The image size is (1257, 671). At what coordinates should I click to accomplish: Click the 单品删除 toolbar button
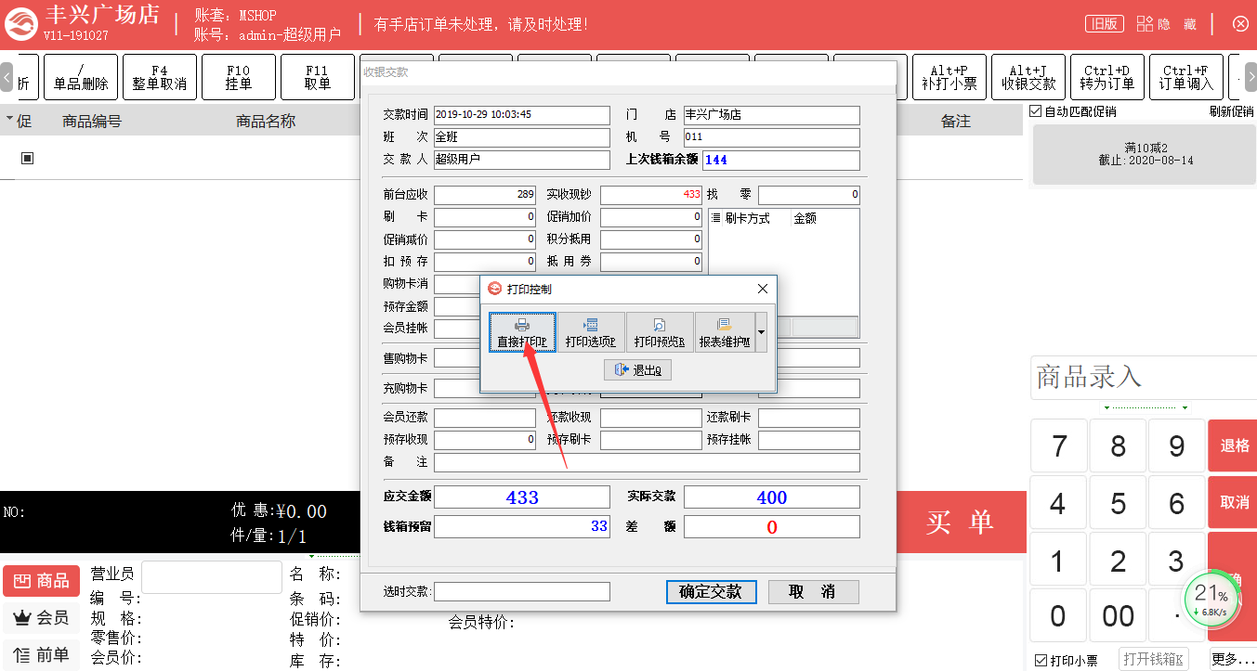[x=81, y=77]
